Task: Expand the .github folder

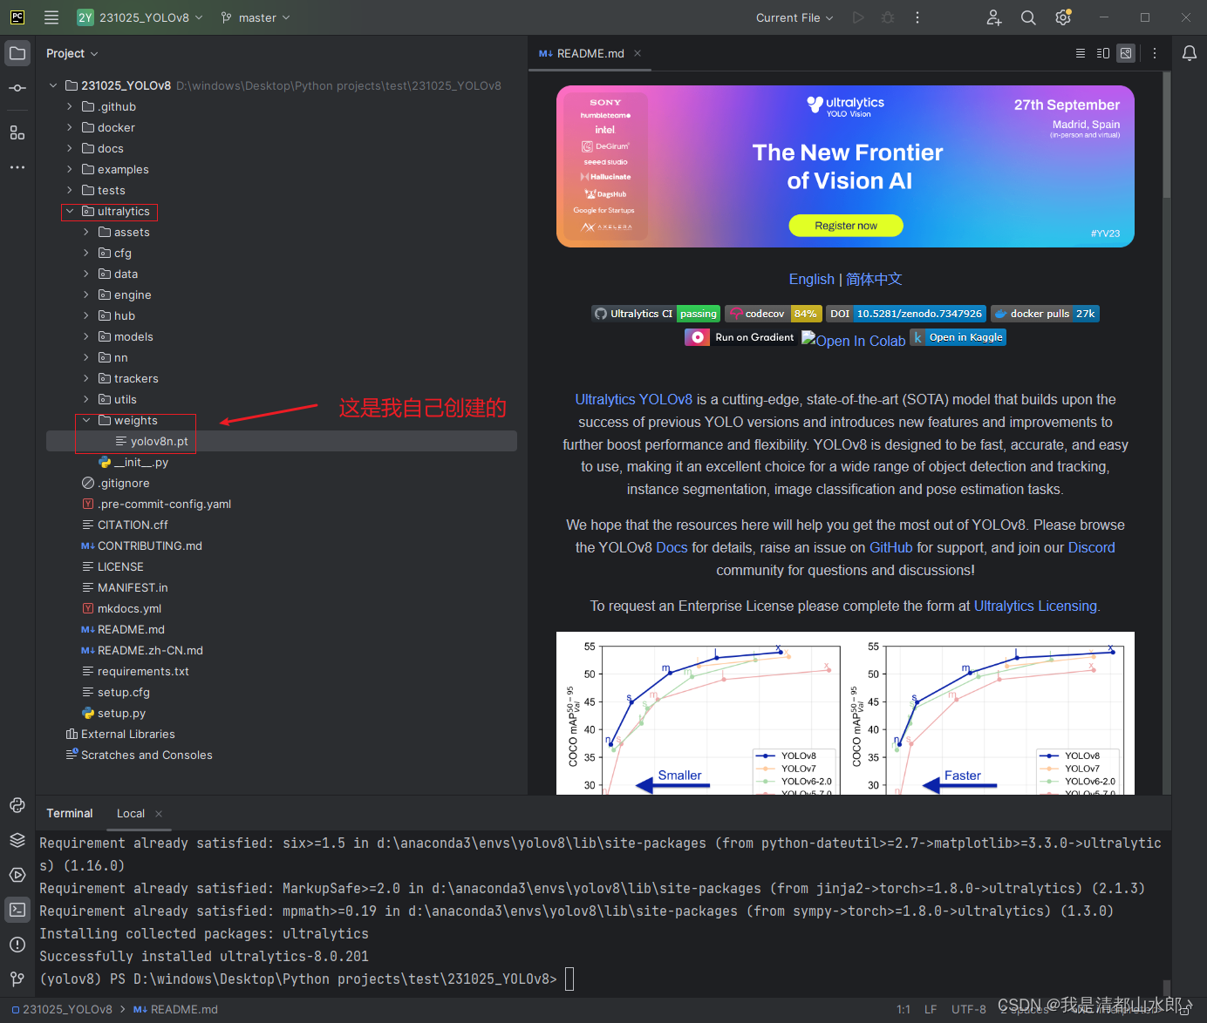Action: click(70, 106)
